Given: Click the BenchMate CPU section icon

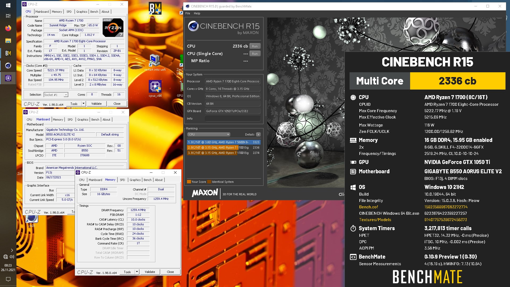Looking at the screenshot, I should (x=353, y=97).
